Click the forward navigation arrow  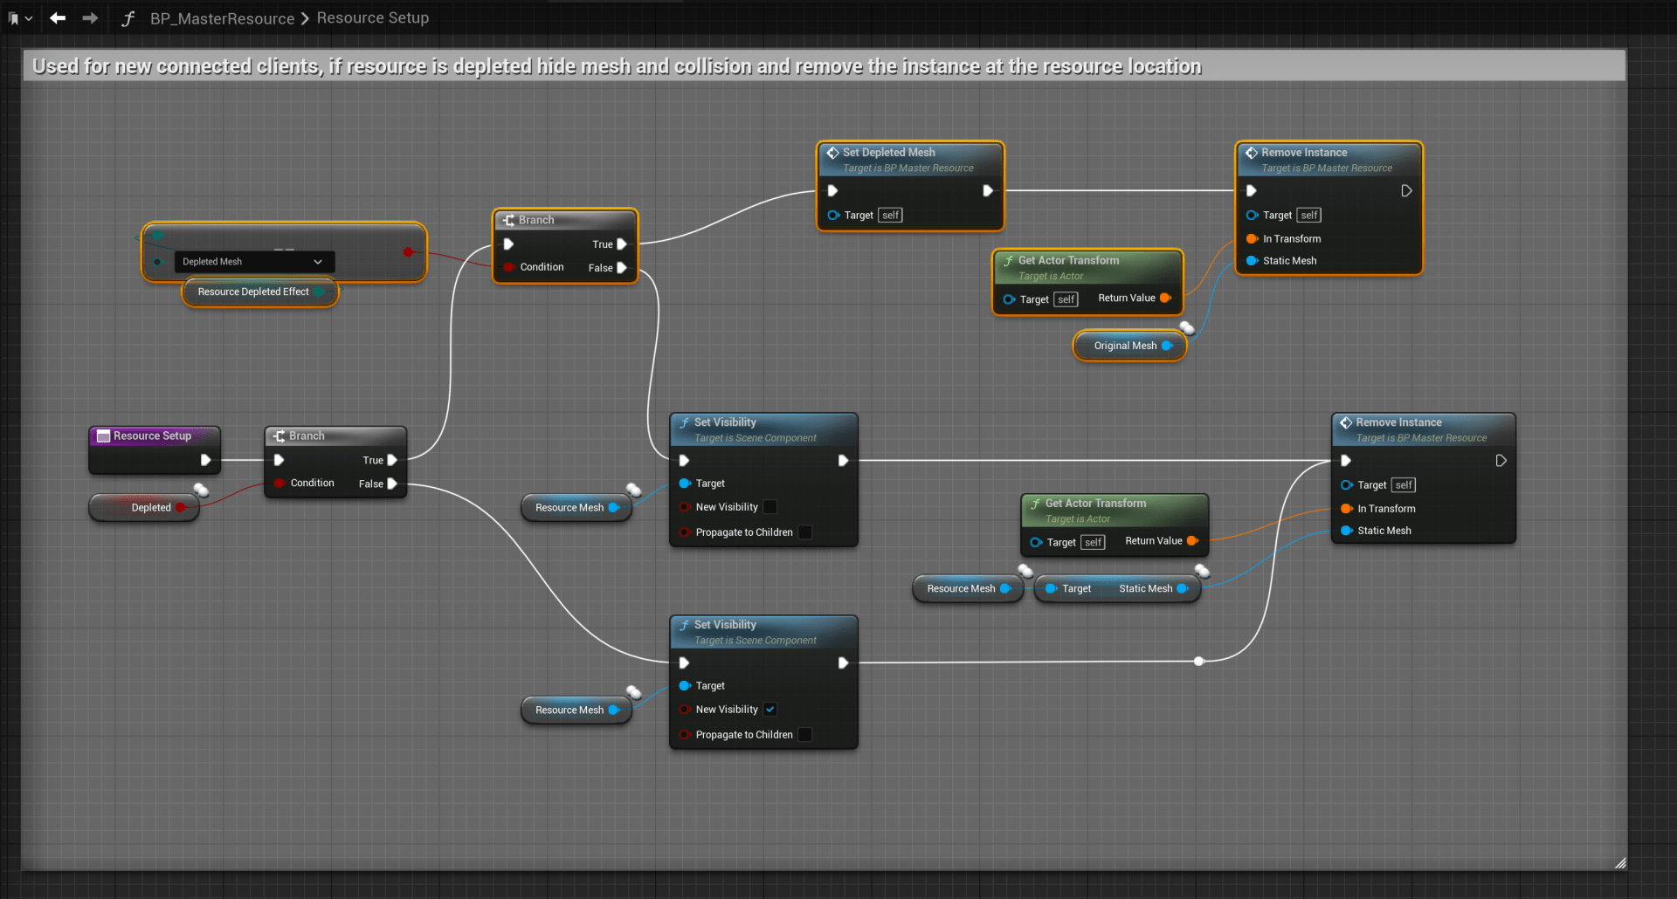click(90, 18)
